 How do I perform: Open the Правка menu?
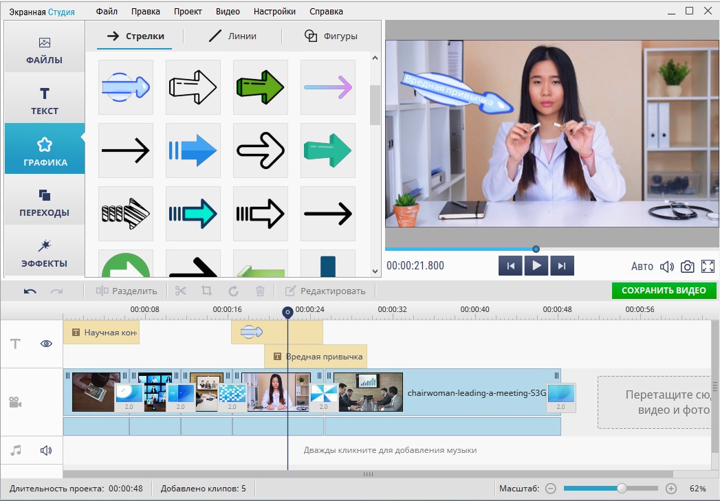point(146,12)
